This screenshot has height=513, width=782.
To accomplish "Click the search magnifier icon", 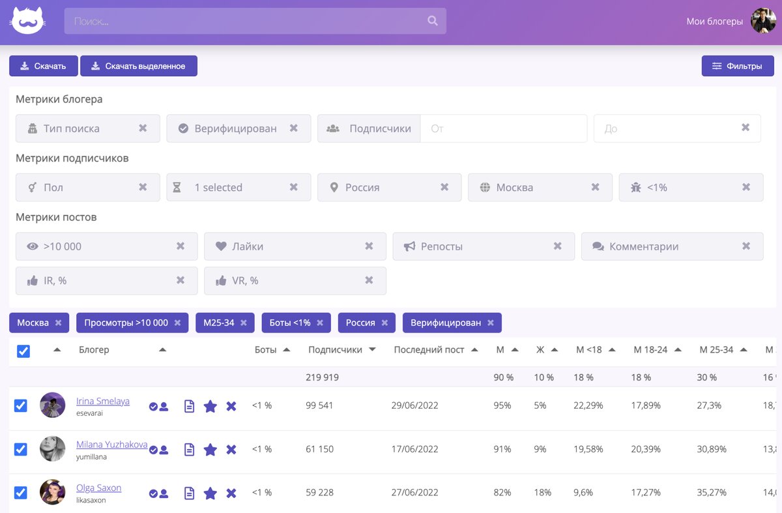I will pyautogui.click(x=433, y=21).
